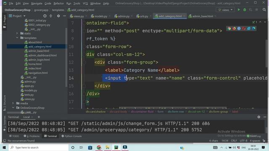Open Windows Start menu
The width and height of the screenshot is (269, 151).
coord(4,147)
